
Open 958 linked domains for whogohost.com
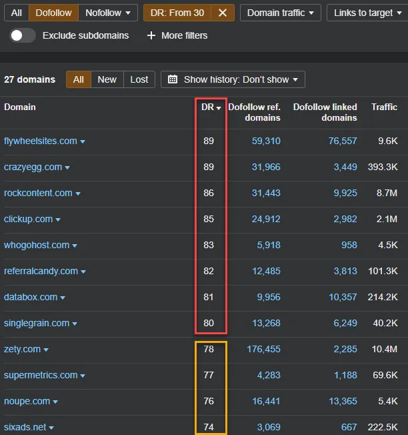coord(349,246)
